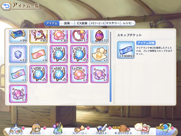This screenshot has height=136, width=181.
Task: Select the candy wrapper item ×1
Action: tap(100, 54)
